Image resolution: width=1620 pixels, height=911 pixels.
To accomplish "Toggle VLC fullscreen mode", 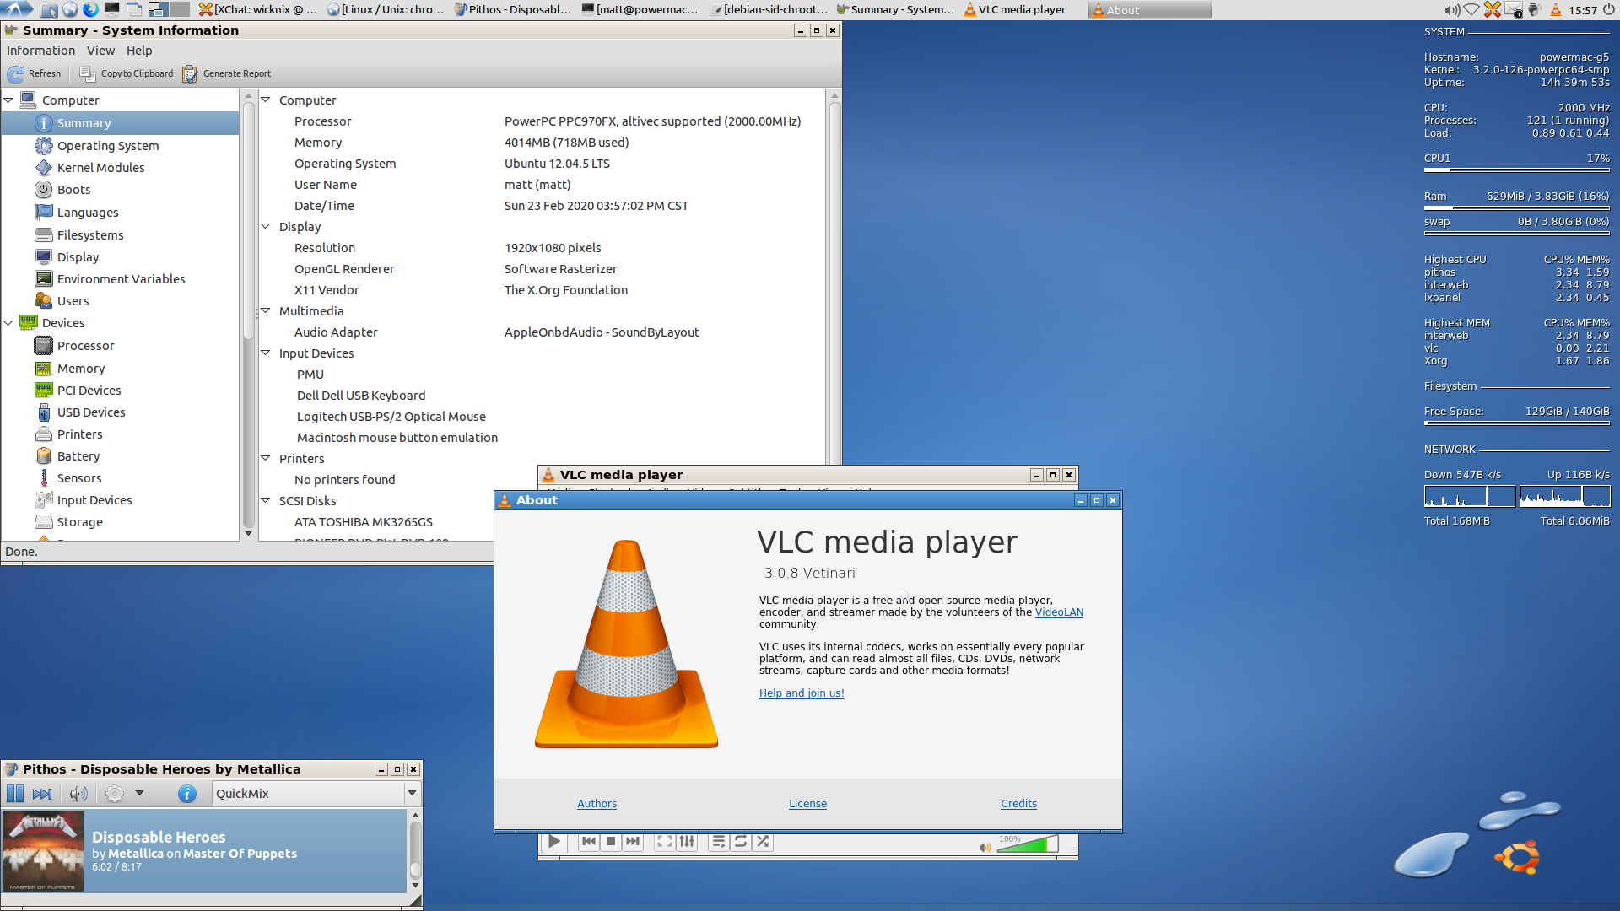I will pyautogui.click(x=665, y=841).
